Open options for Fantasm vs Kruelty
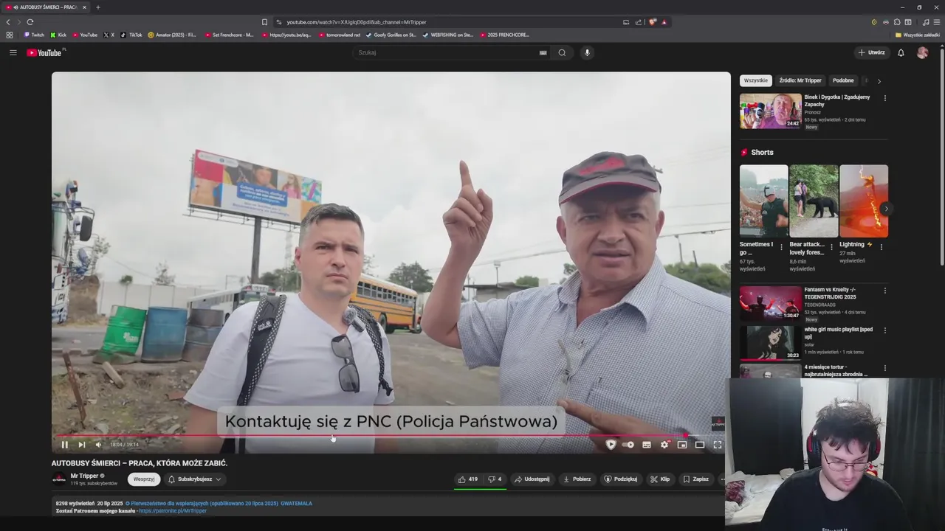 884,291
